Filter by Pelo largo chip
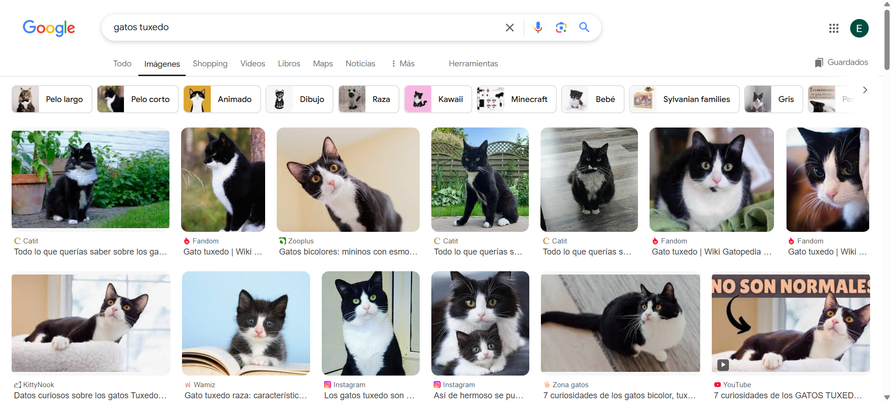 click(x=52, y=99)
